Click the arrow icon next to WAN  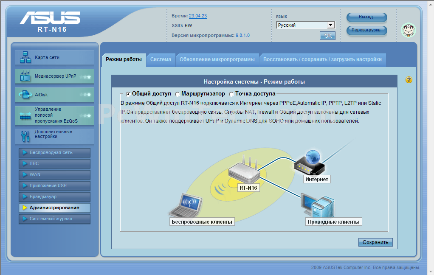[x=25, y=174]
